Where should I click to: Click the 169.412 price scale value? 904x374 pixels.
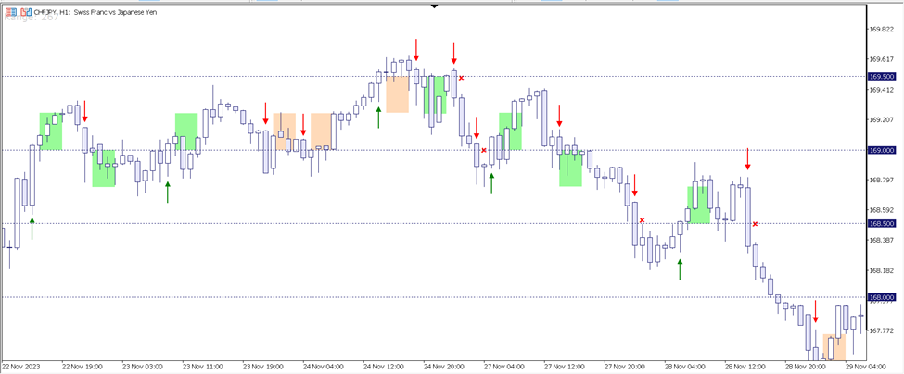pos(881,90)
